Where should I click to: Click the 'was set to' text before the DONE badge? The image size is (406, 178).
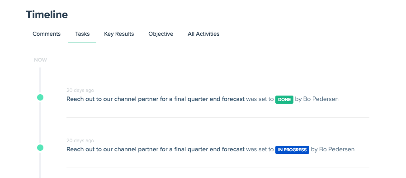pyautogui.click(x=260, y=99)
